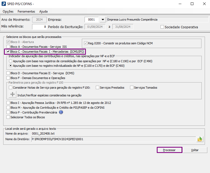Enable Bloco M Apuração da Contribuição checkbox
The image size is (210, 173).
tap(8, 108)
